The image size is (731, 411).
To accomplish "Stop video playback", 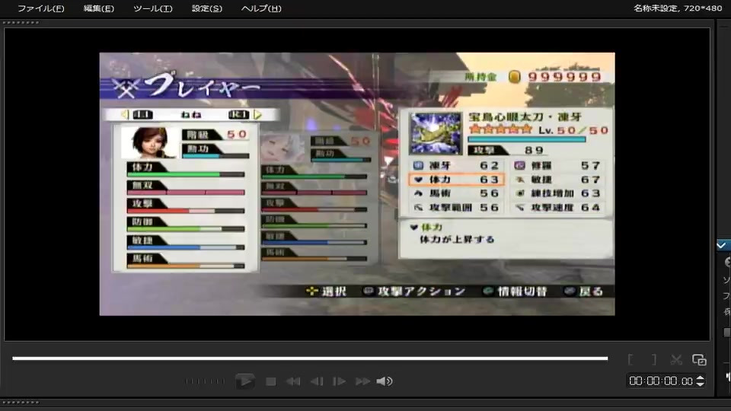I will (270, 381).
